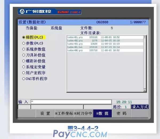Open the 设置 softkey tab

pos(45,113)
